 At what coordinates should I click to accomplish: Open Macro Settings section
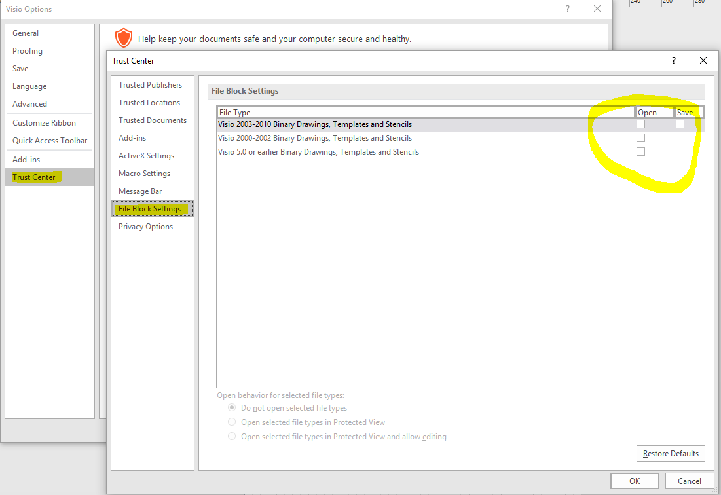click(152, 174)
